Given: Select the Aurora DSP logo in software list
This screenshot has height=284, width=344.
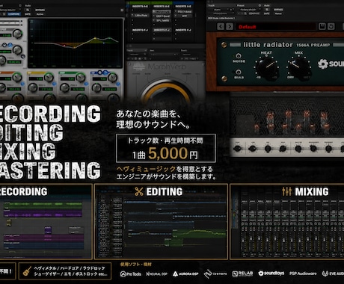Looking at the screenshot, I should 185,274.
